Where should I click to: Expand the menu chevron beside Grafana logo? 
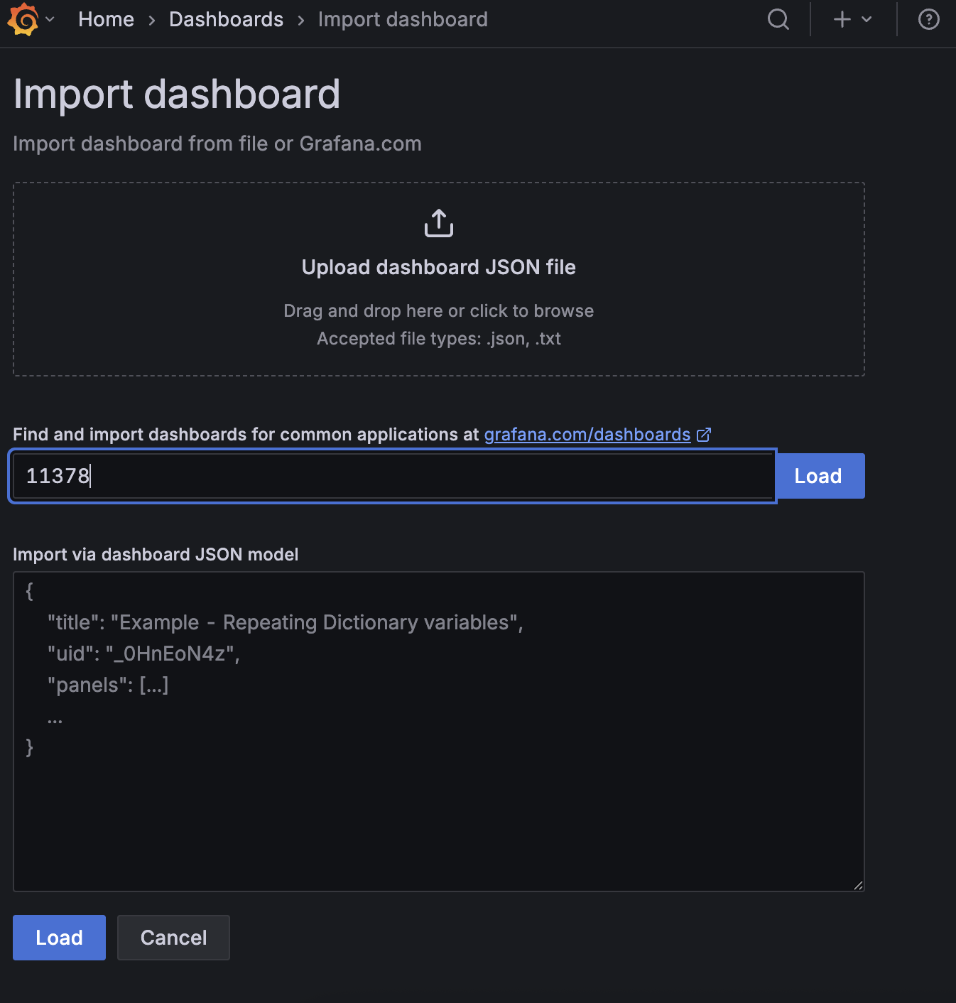[x=50, y=19]
